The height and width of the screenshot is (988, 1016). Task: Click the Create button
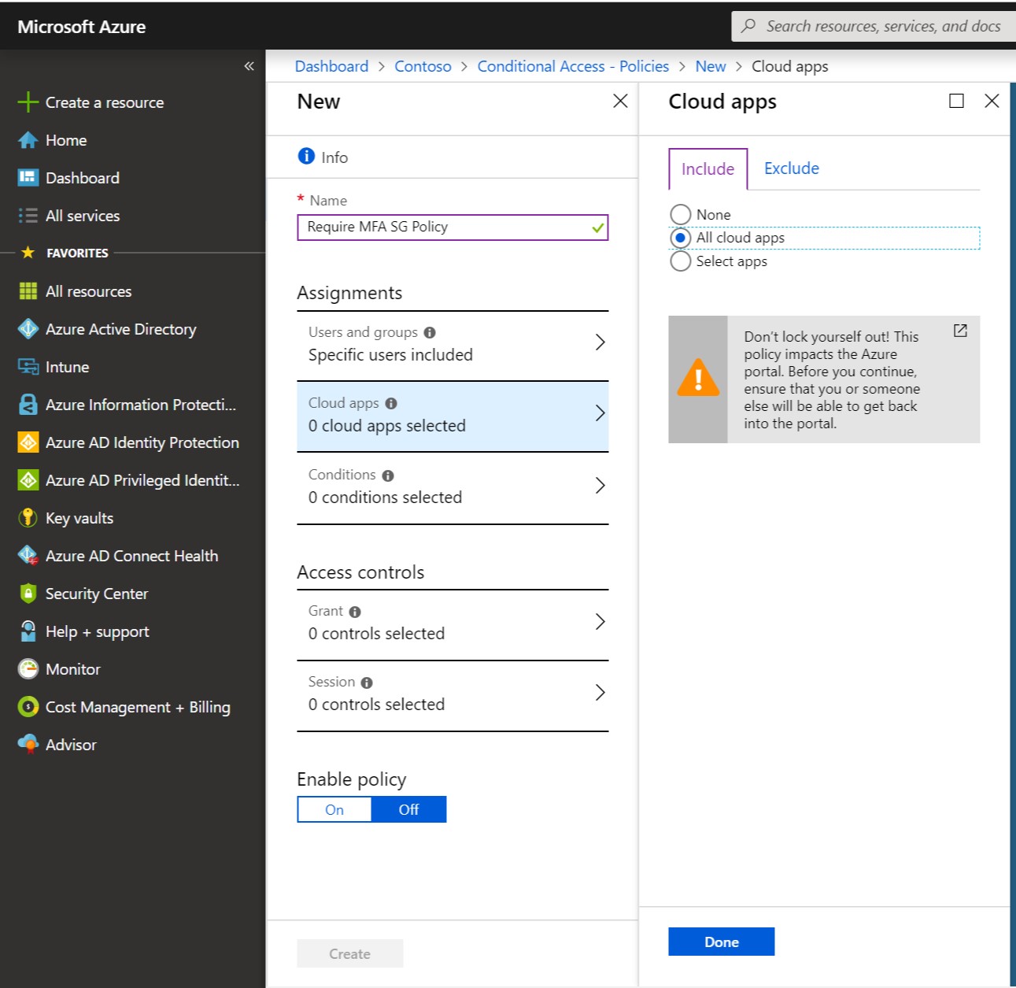pyautogui.click(x=349, y=953)
